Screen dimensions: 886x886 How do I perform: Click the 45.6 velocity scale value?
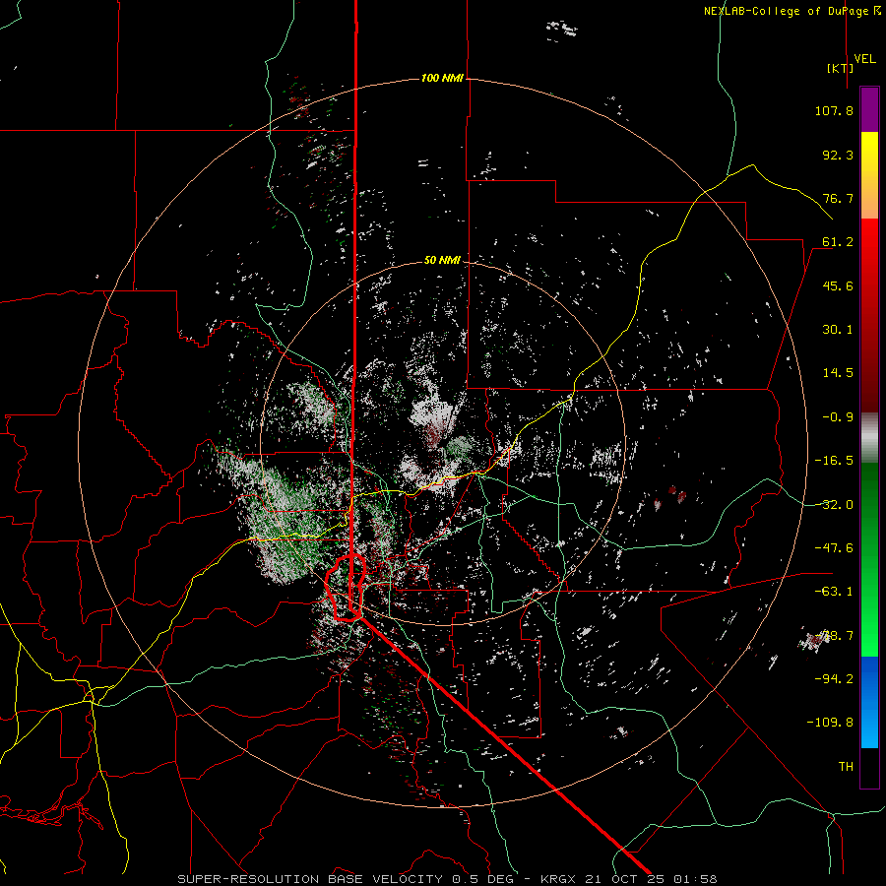click(x=838, y=285)
